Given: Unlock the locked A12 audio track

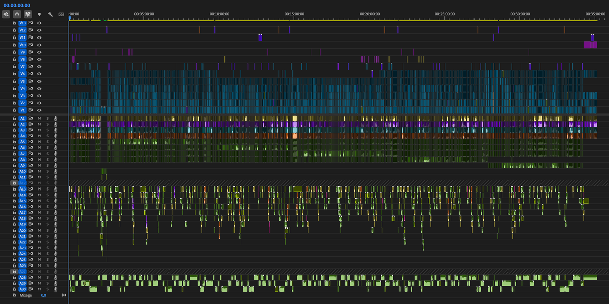Looking at the screenshot, I should [14, 182].
